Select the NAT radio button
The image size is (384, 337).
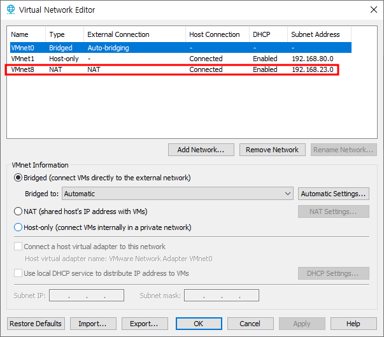point(18,211)
